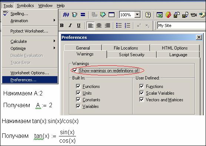Viewport: 206px width, 146px height.
Task: Click the Bold formatting button
Action: (x=62, y=26)
